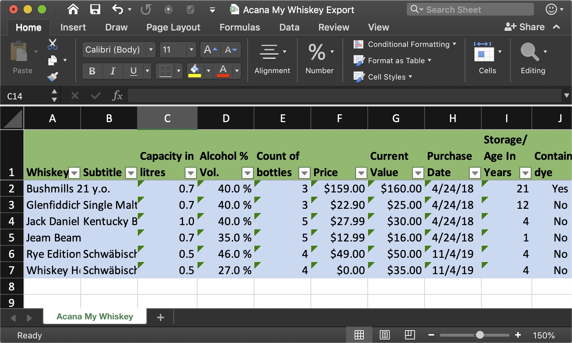The width and height of the screenshot is (572, 343).
Task: Click the Share button
Action: [x=524, y=27]
